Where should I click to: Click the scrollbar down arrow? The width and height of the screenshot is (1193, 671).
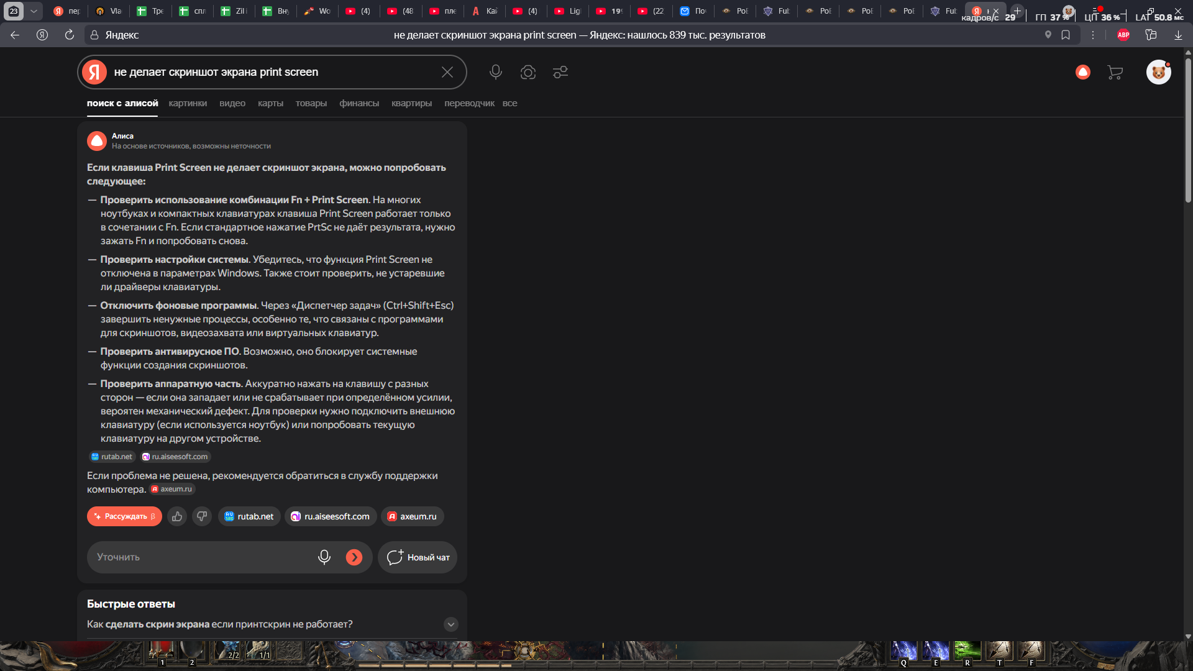coord(1188,636)
